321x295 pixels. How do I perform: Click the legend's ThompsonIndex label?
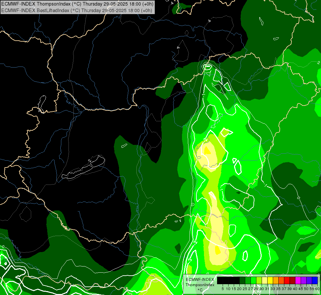200,285
